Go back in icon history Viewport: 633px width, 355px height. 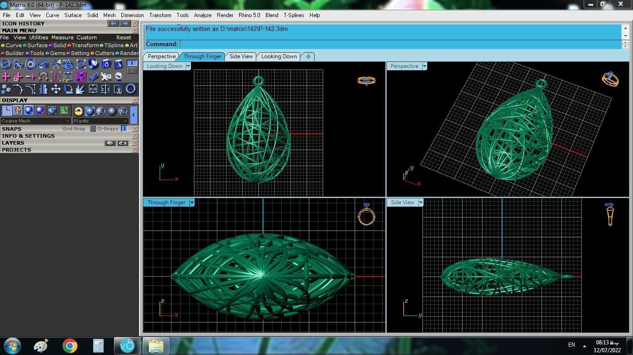tap(113, 24)
